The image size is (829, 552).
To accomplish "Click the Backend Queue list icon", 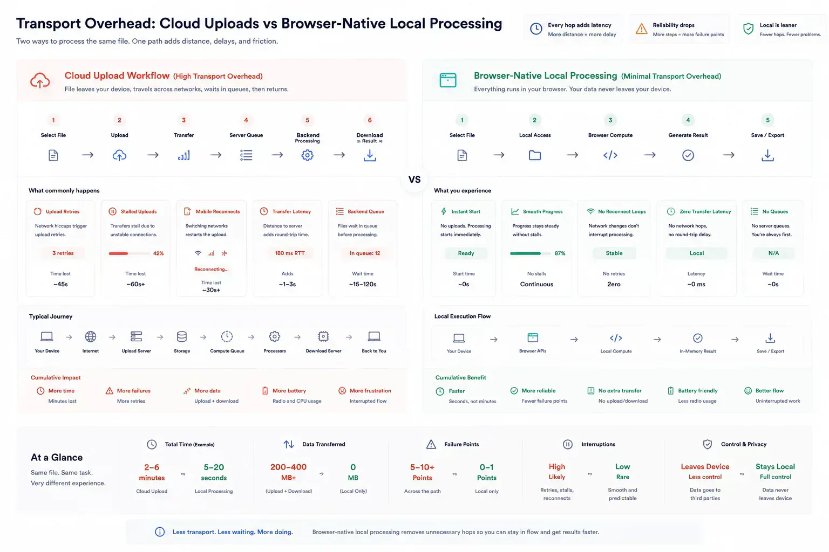I will (339, 211).
